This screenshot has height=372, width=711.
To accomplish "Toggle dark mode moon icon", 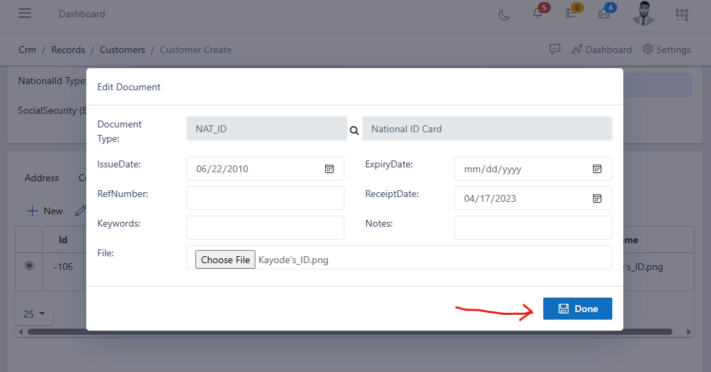I will [504, 14].
